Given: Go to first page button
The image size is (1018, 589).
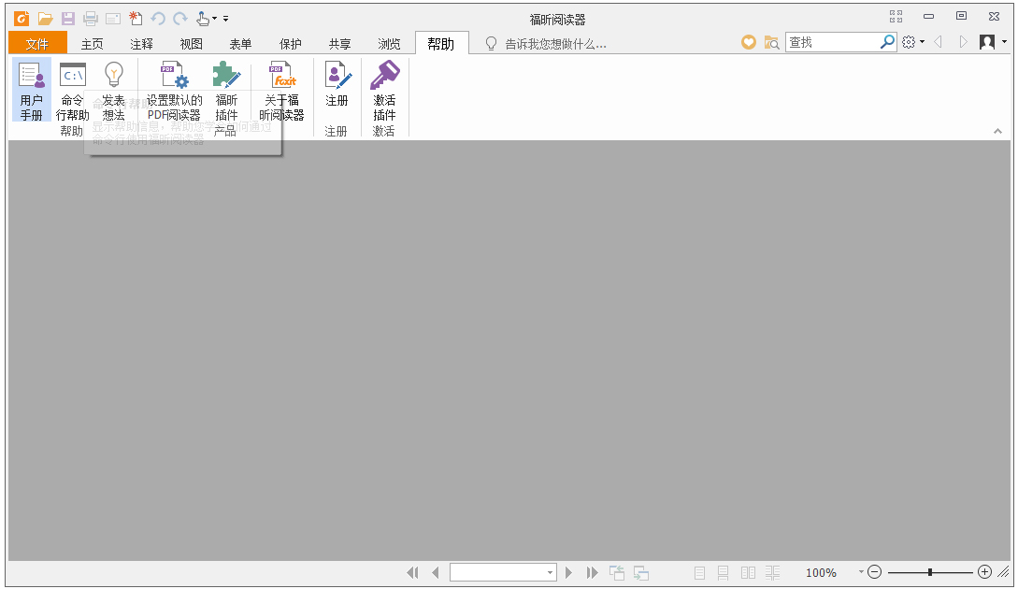Looking at the screenshot, I should pyautogui.click(x=412, y=572).
